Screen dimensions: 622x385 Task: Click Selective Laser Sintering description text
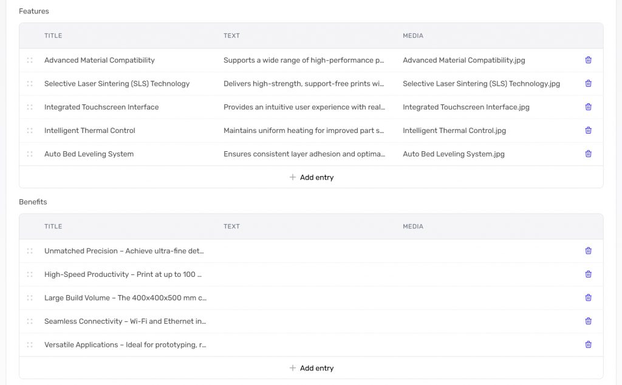[304, 84]
